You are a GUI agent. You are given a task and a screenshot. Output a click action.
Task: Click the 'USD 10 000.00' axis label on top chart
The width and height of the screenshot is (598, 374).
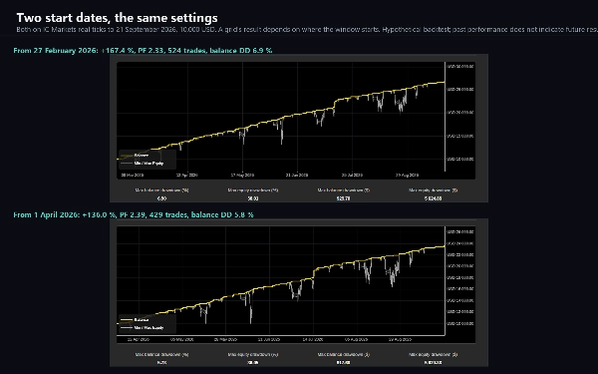click(x=459, y=160)
